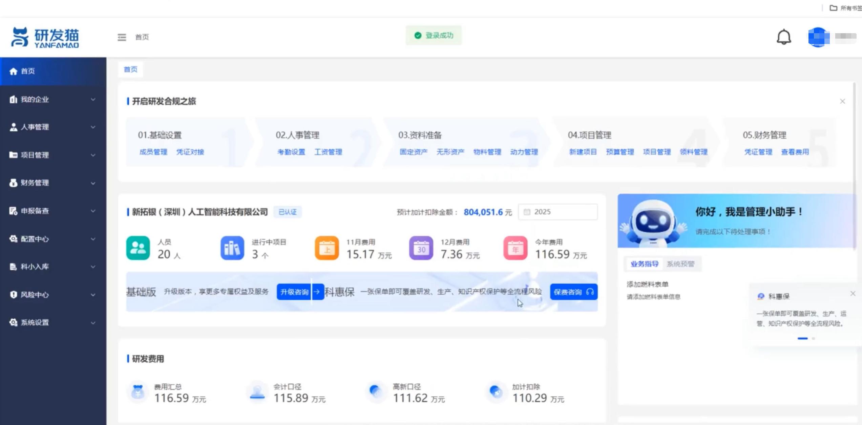Open 工资管理 link
The image size is (862, 425).
pos(328,152)
